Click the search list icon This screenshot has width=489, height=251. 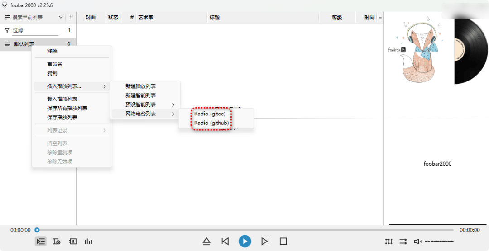coord(8,18)
